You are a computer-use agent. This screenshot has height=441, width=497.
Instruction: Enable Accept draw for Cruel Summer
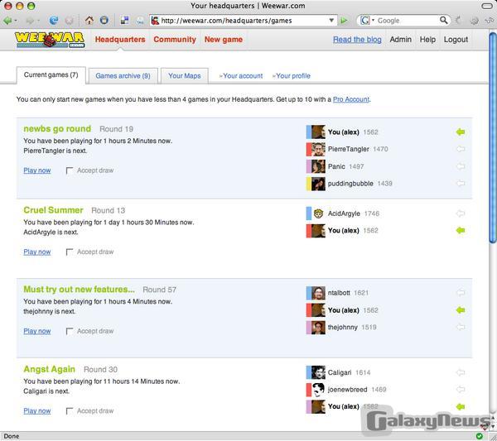[70, 252]
